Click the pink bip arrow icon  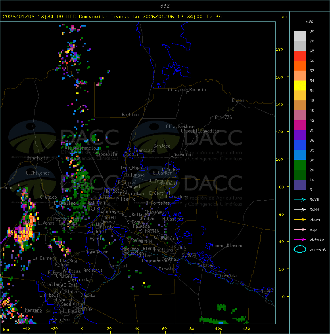click(x=300, y=229)
